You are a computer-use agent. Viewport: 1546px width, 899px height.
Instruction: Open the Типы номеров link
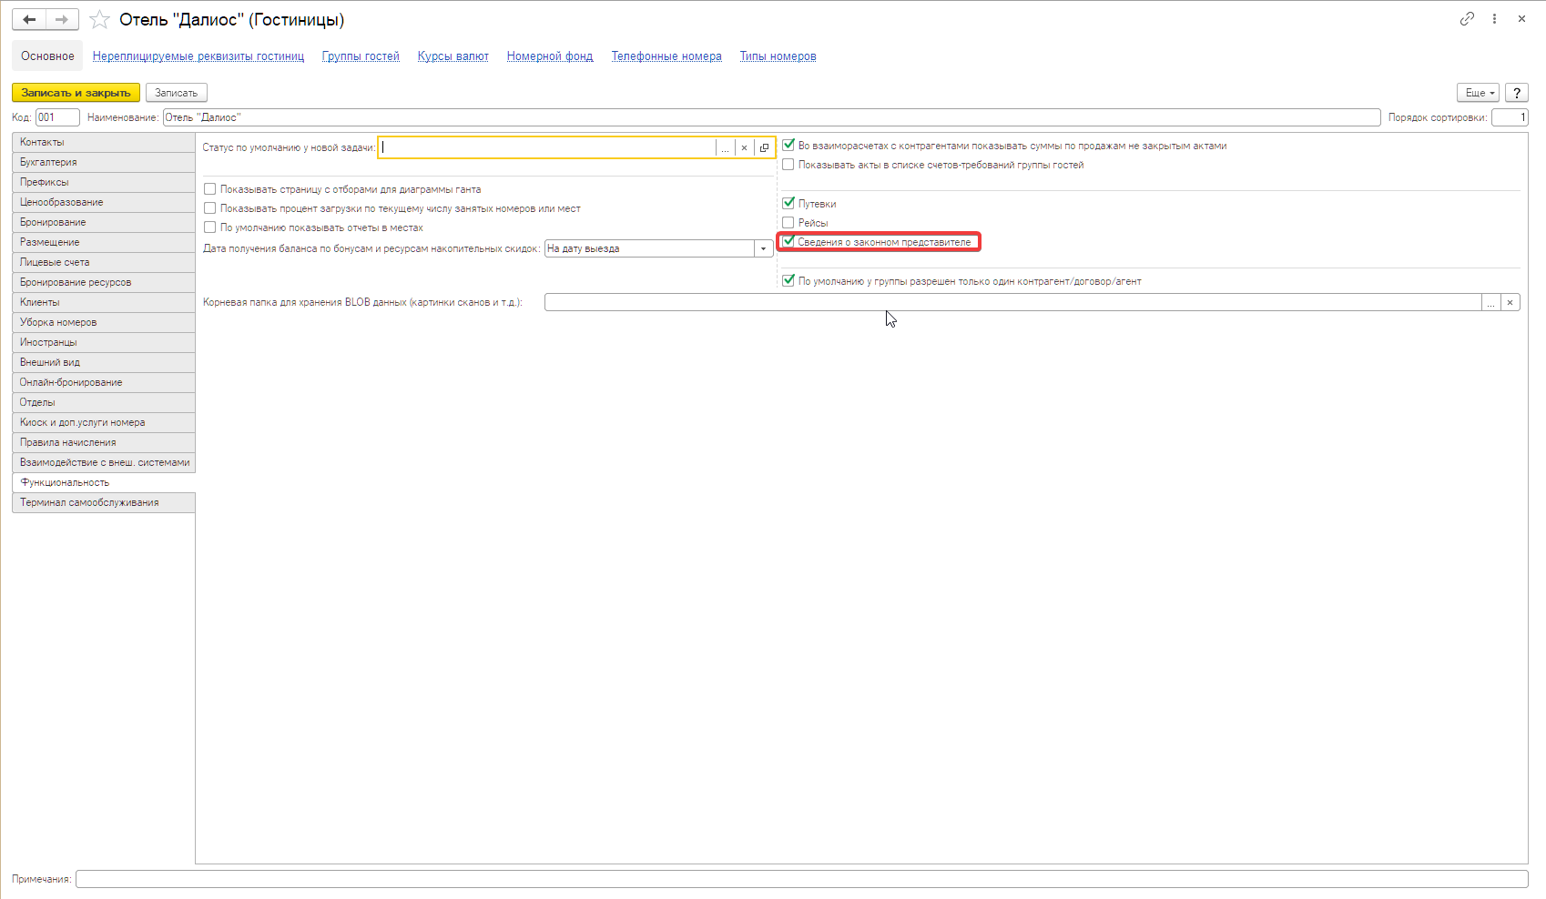tap(778, 56)
